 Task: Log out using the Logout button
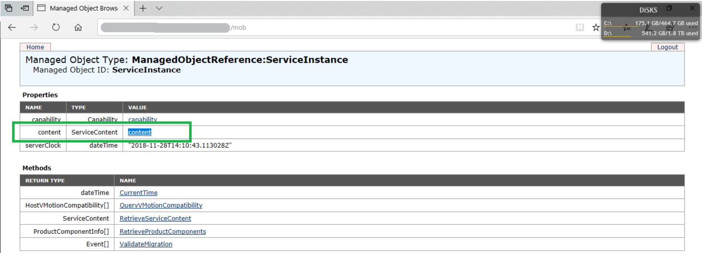point(667,47)
